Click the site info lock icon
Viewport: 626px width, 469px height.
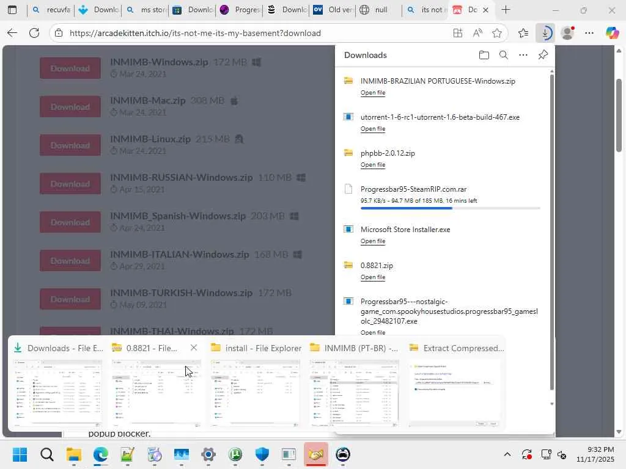59,33
